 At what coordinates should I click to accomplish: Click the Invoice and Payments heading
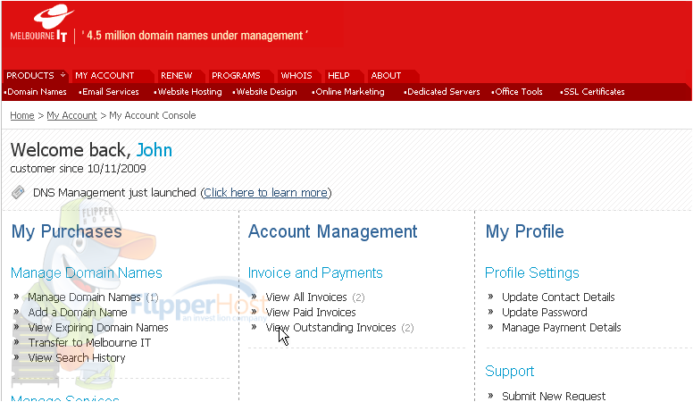tap(315, 272)
